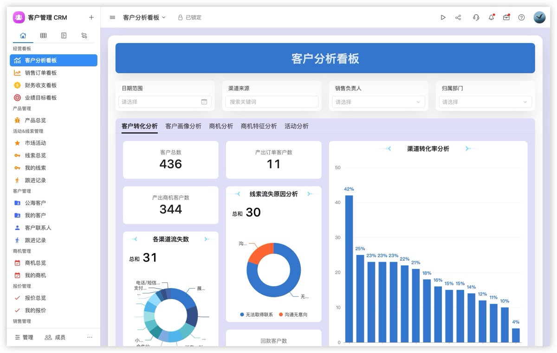557x353 pixels.
Task: Click the play icon in top bar
Action: pyautogui.click(x=443, y=17)
